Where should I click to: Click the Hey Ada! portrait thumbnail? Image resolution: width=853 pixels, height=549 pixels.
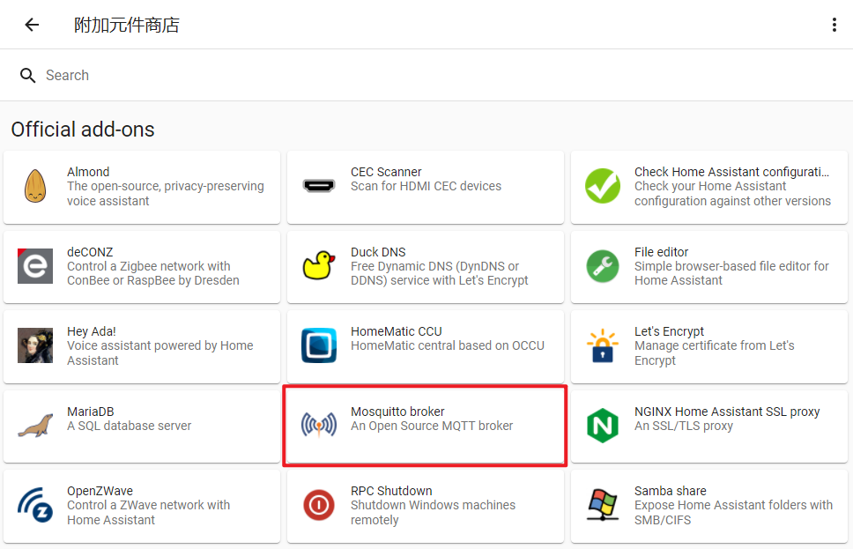(35, 346)
